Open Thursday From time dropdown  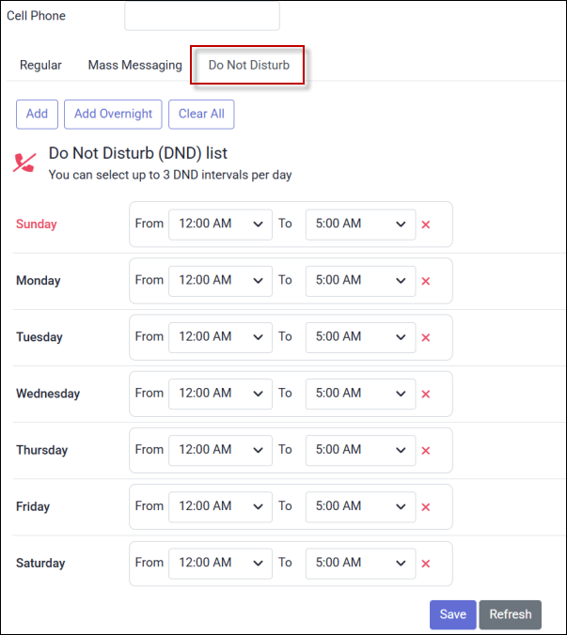(220, 450)
